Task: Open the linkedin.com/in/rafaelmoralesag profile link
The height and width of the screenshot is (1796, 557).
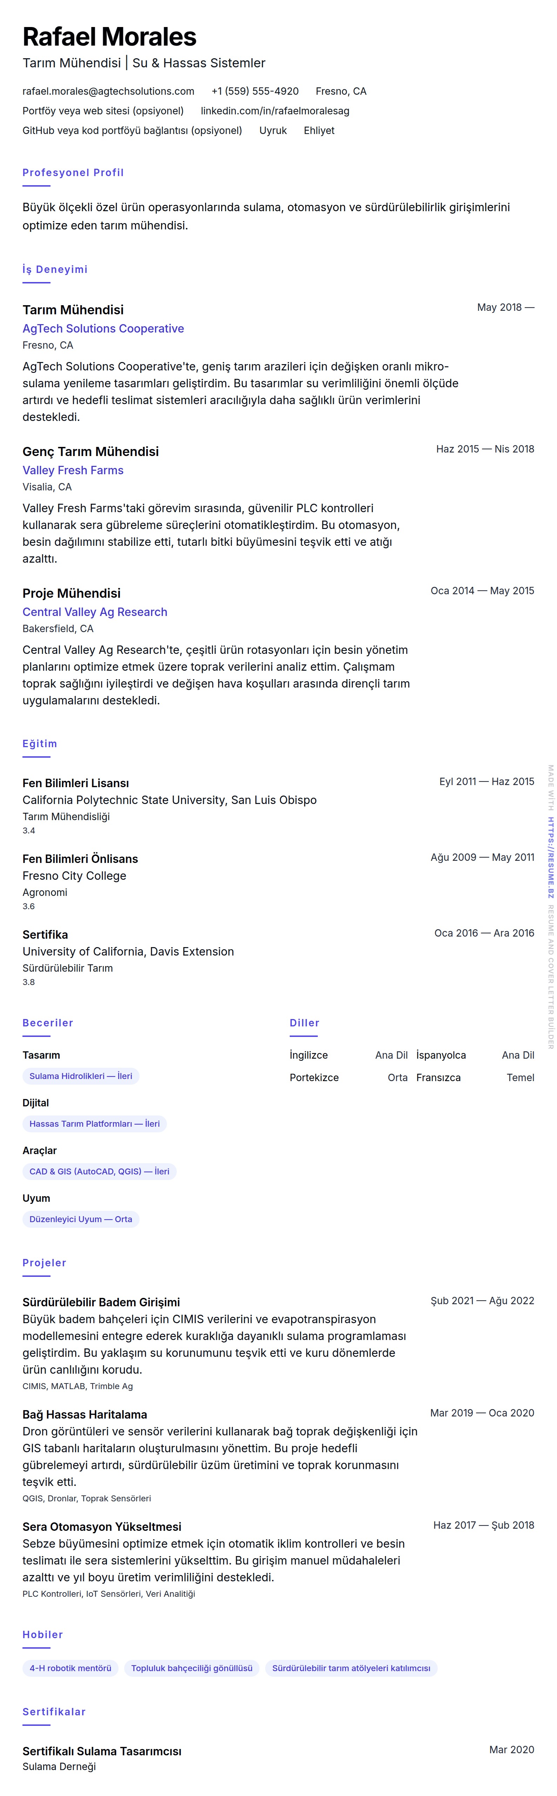Action: (275, 111)
